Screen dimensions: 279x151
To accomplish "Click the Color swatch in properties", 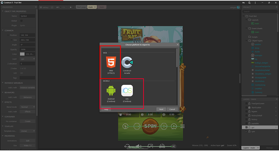I will pyautogui.click(x=22, y=54).
